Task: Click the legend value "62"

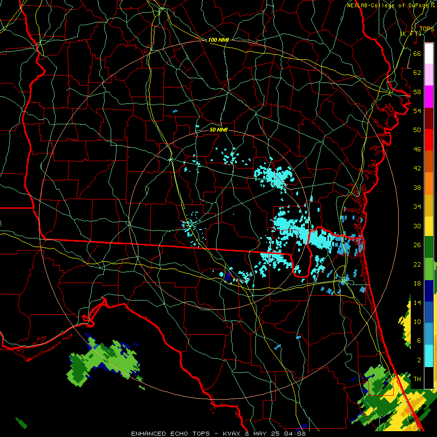Action: [x=417, y=73]
